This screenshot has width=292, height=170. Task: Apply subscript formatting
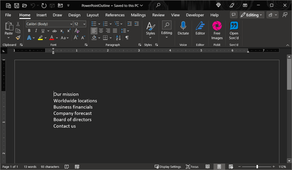62,31
